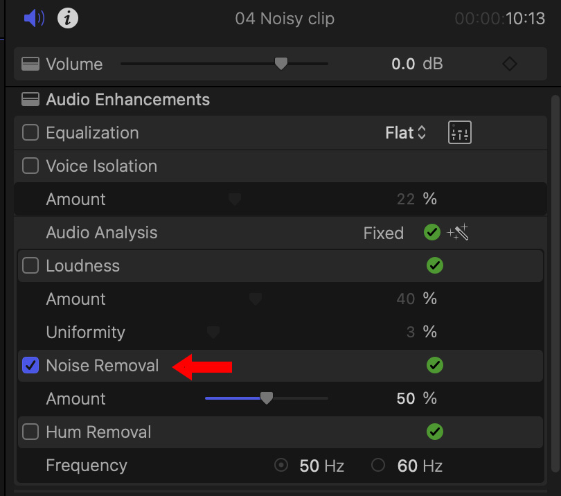Click the Hum Removal green checkmark status
The height and width of the screenshot is (496, 561).
click(x=435, y=432)
